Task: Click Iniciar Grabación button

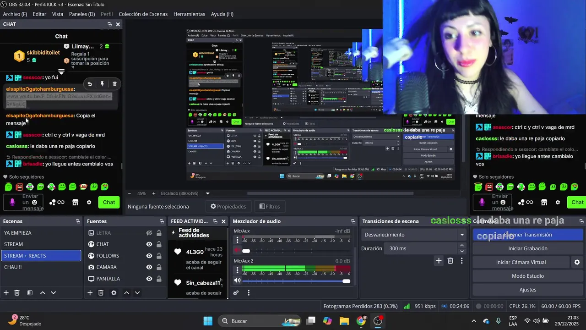Action: (x=528, y=248)
